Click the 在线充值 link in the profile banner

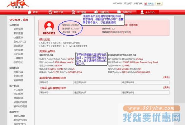pyautogui.click(x=133, y=25)
